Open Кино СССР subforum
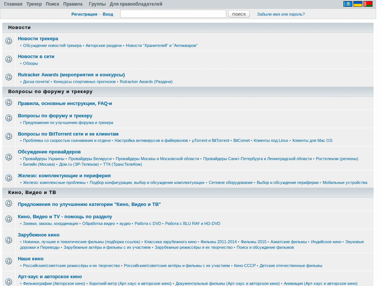The height and width of the screenshot is (286, 381). point(245,266)
